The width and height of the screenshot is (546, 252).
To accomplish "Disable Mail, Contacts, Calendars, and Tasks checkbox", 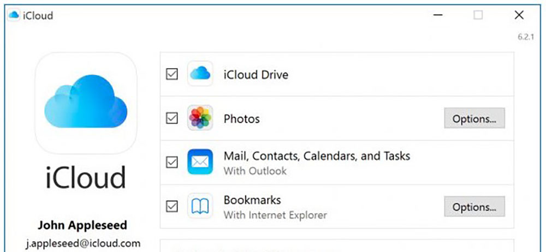I will click(172, 162).
